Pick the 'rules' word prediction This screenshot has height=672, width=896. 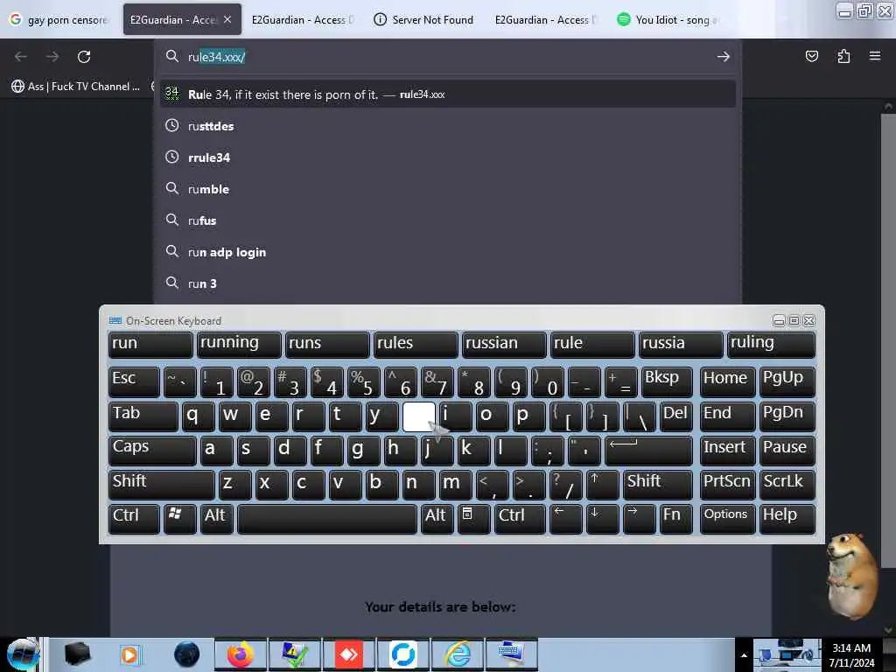coord(416,344)
